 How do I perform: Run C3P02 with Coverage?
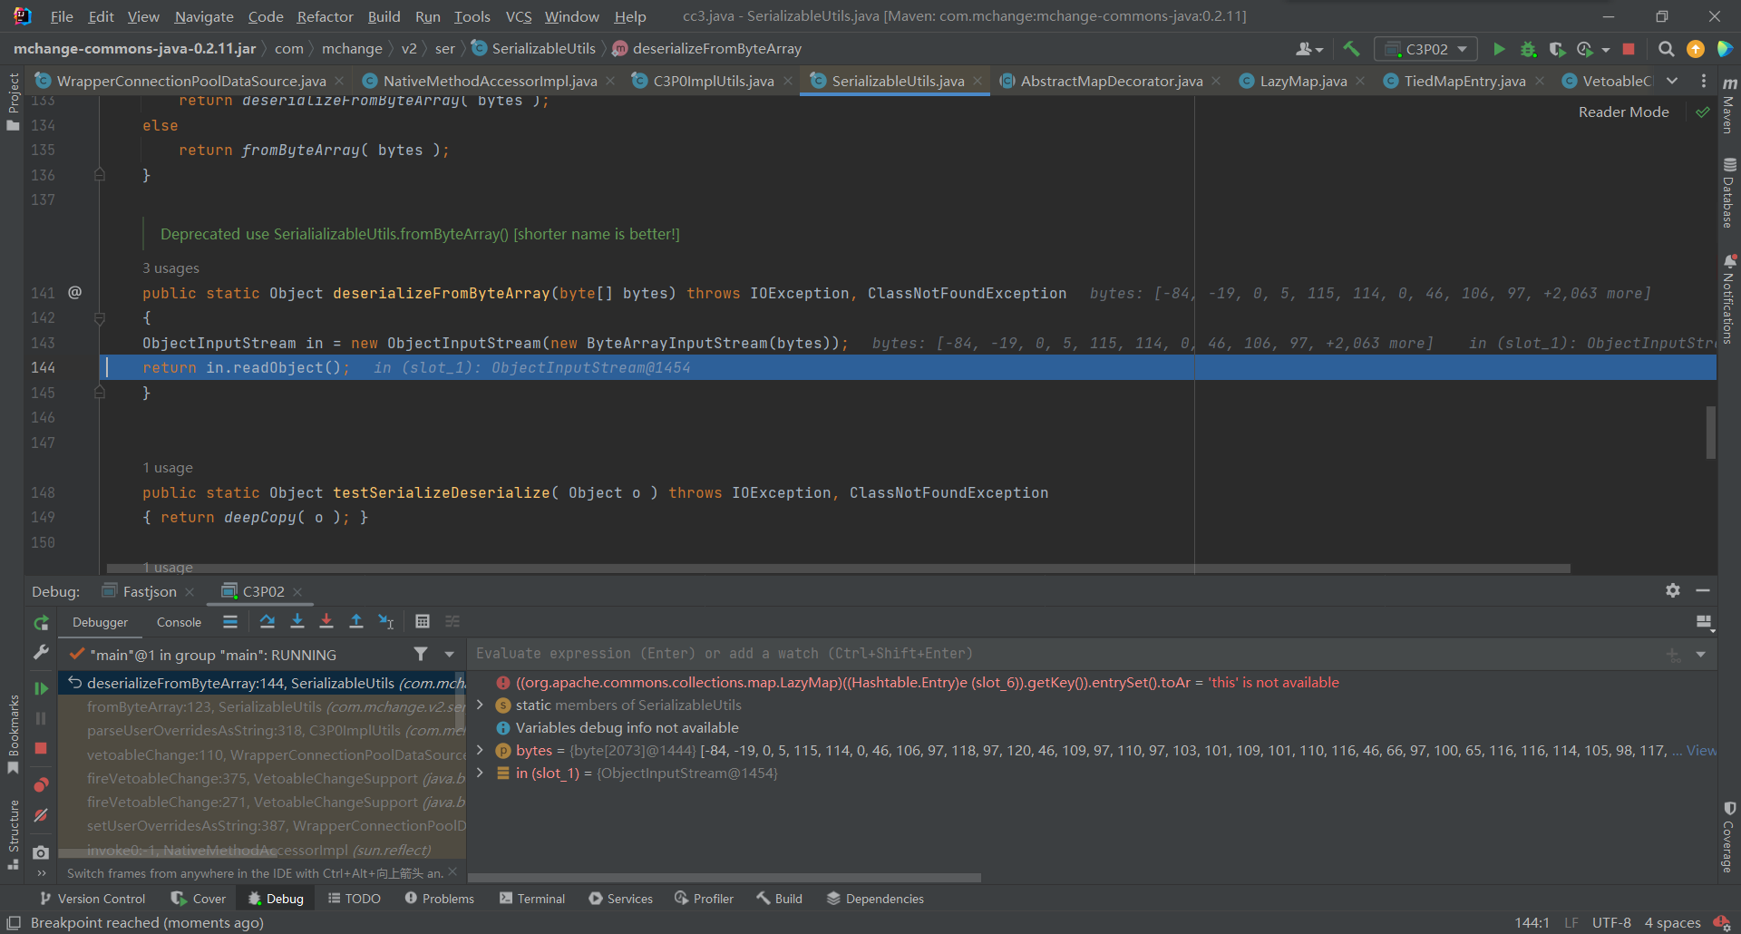tap(1557, 49)
